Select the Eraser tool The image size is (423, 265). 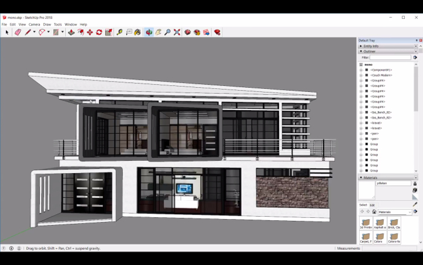point(18,32)
